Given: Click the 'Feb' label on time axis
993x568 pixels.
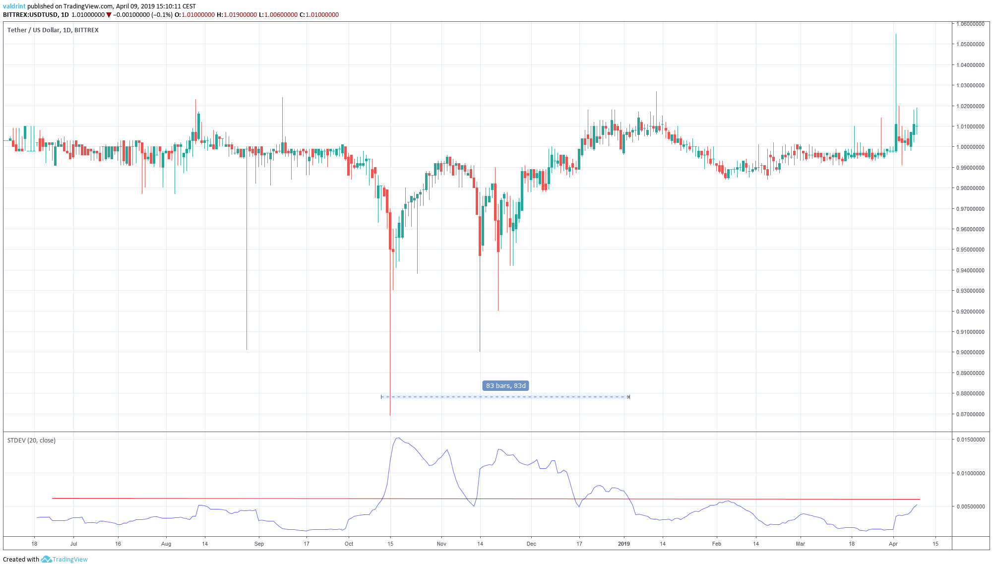Looking at the screenshot, I should coord(717,544).
